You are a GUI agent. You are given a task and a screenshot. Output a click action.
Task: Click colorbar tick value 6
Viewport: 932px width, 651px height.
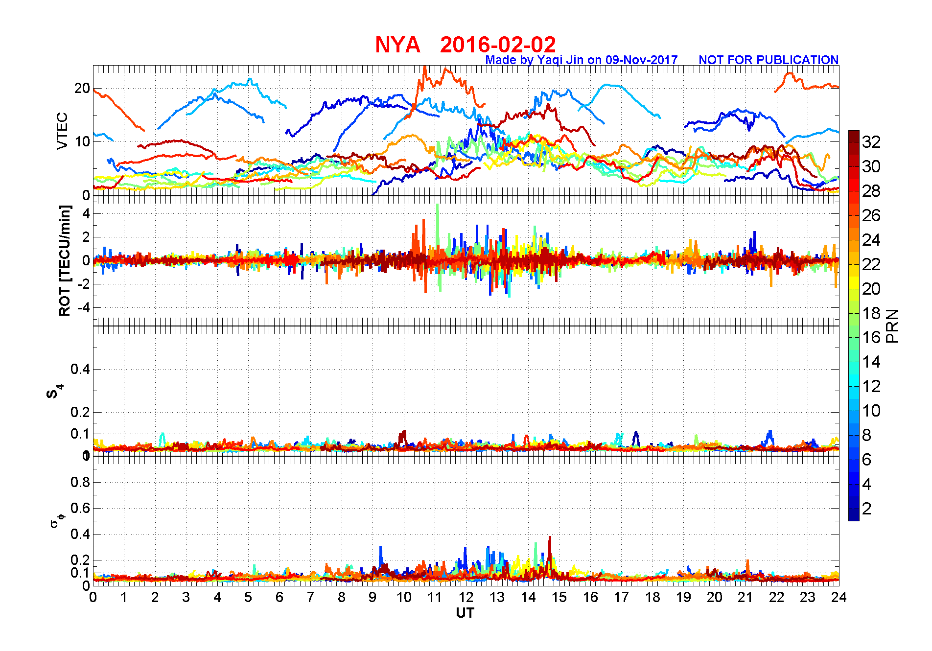(867, 460)
